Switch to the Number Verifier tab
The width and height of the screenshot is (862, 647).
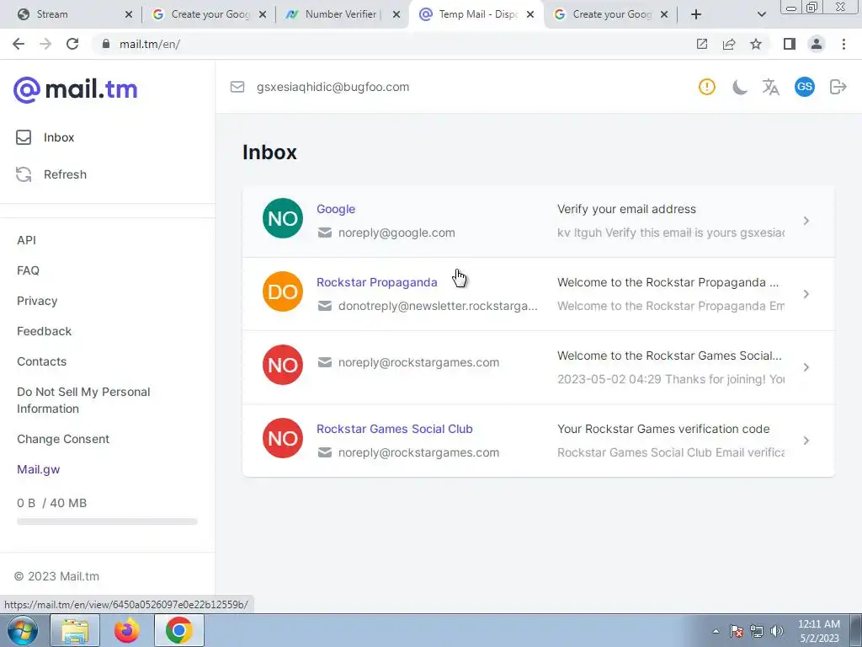click(335, 14)
